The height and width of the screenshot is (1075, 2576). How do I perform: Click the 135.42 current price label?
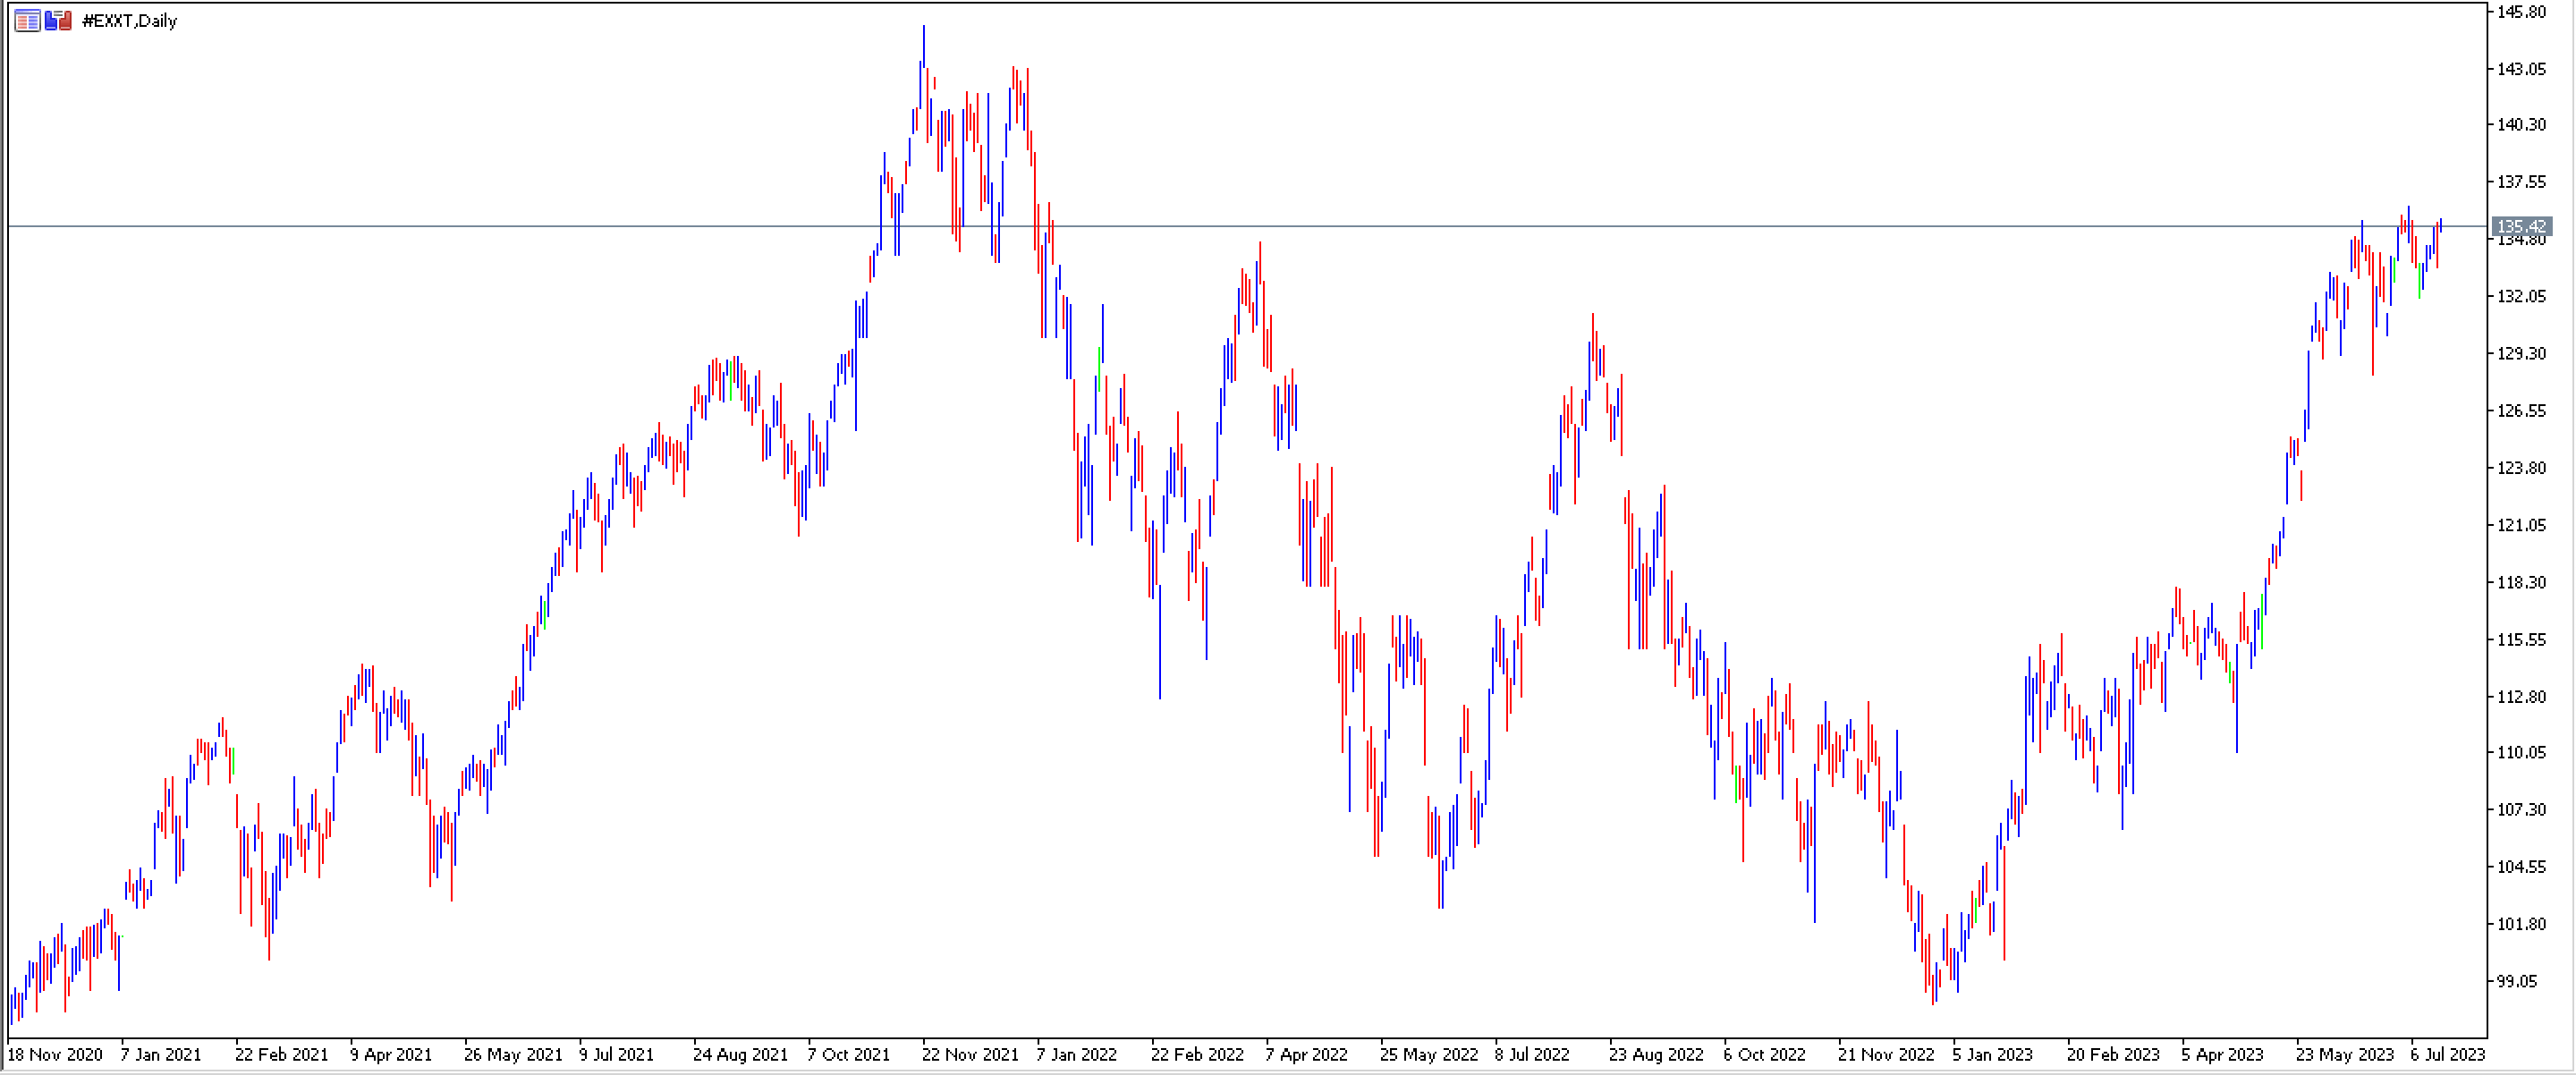click(x=2522, y=227)
